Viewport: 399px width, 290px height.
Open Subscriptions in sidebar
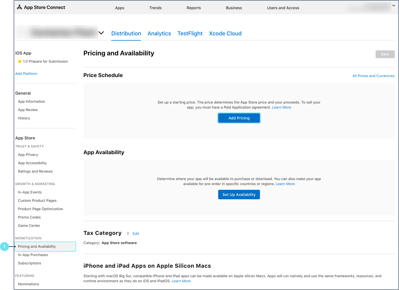tap(30, 263)
